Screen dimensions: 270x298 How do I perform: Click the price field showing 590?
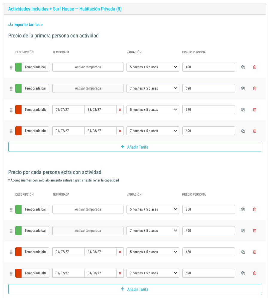[x=208, y=88]
